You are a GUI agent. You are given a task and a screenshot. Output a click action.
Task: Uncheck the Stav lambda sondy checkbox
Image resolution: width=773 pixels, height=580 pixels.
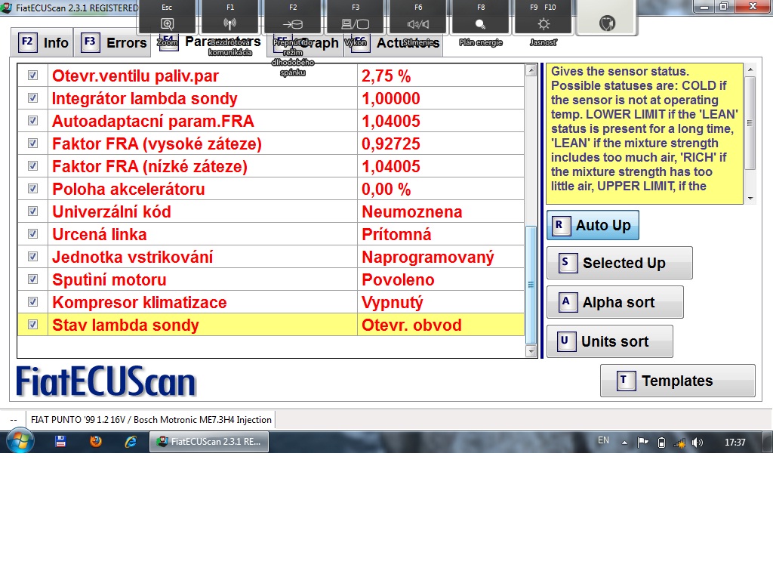point(32,325)
